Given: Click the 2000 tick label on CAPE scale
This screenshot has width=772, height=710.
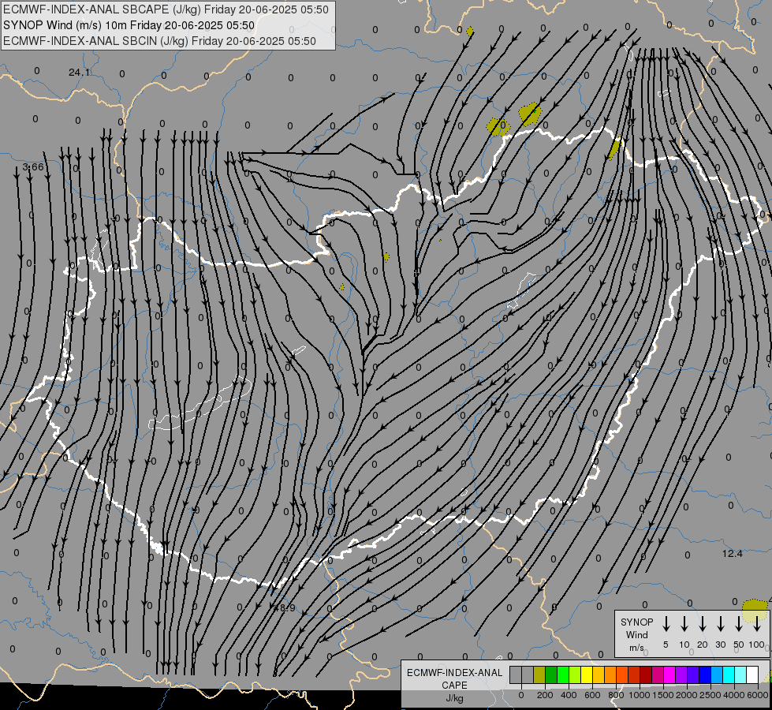Looking at the screenshot, I should pyautogui.click(x=687, y=695).
